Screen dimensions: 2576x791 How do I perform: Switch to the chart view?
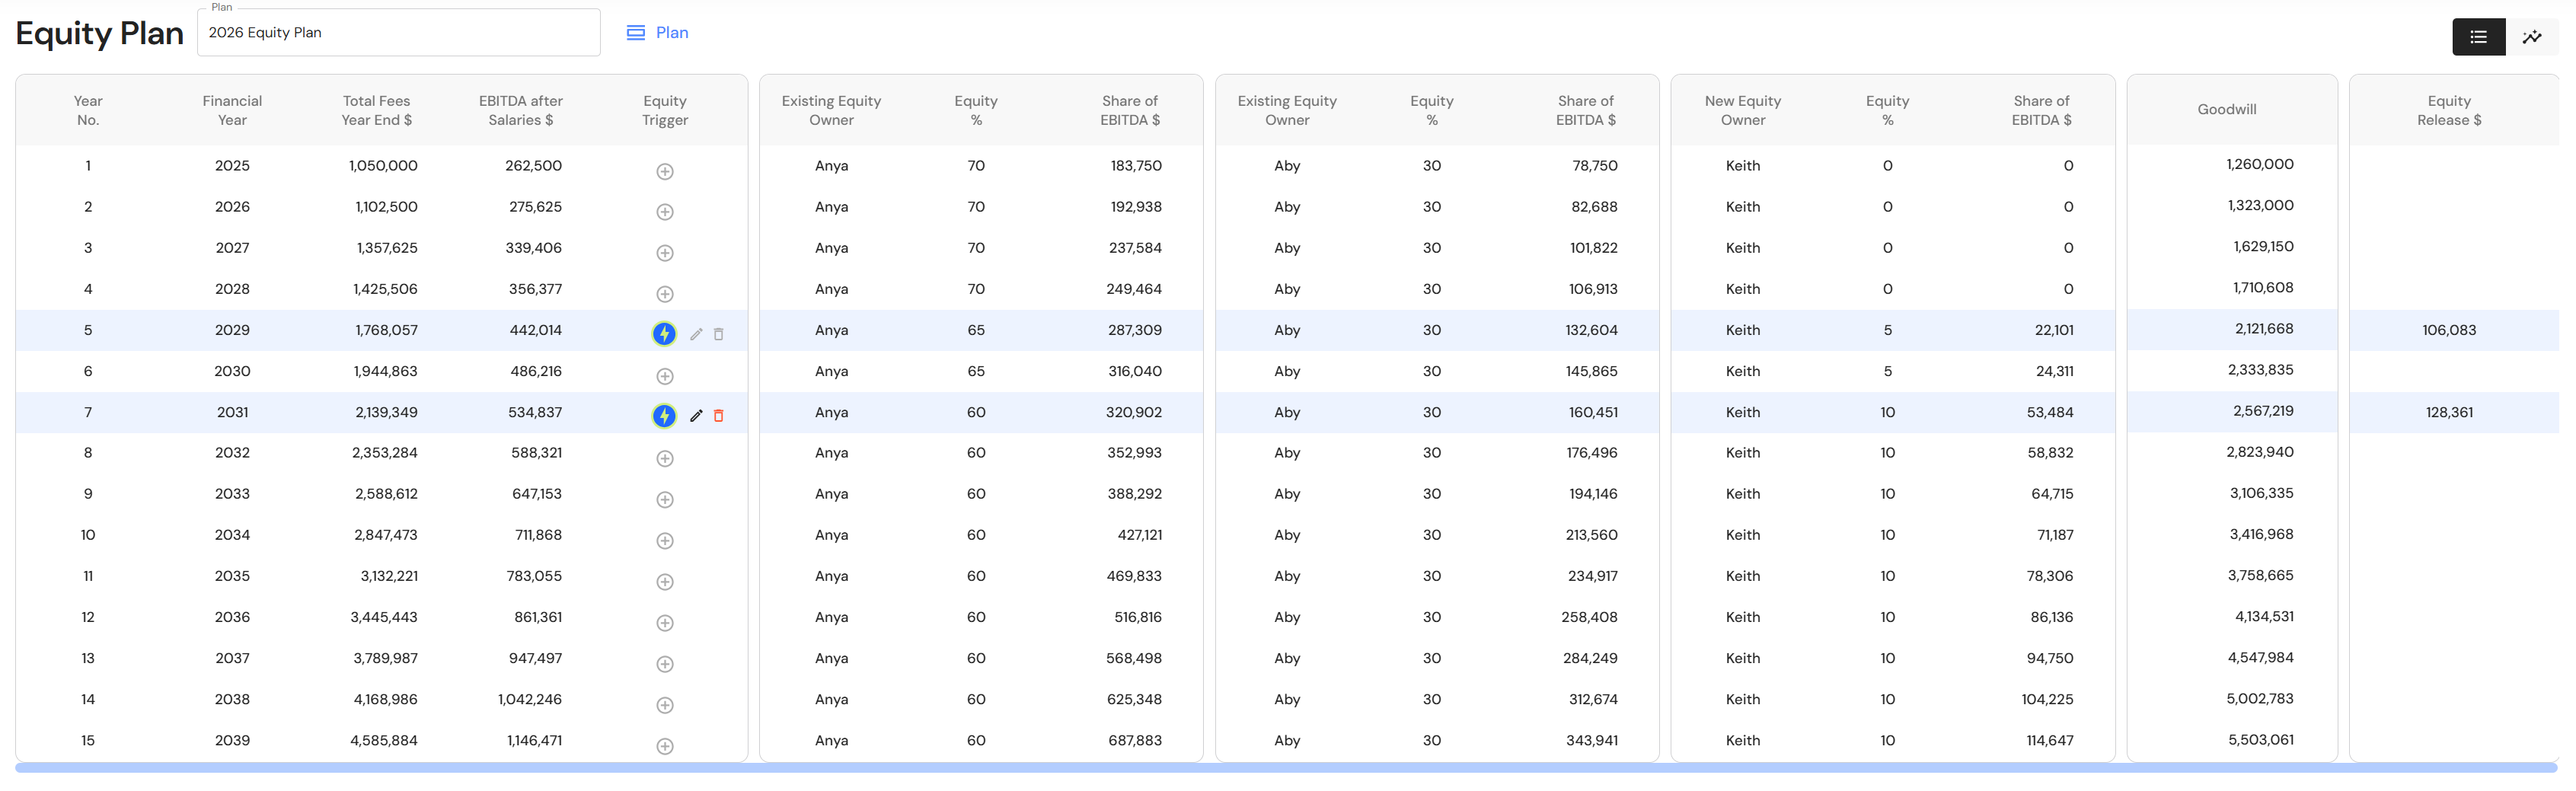(x=2531, y=37)
